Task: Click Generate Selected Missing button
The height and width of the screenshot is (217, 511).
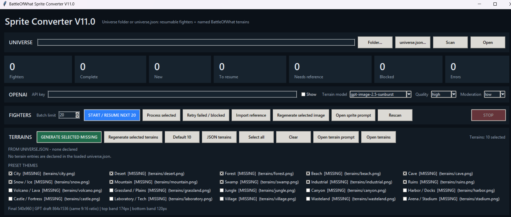Action: [x=69, y=137]
